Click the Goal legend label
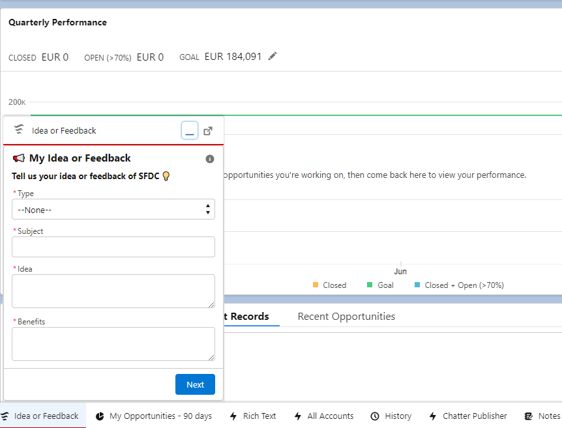 pos(386,285)
